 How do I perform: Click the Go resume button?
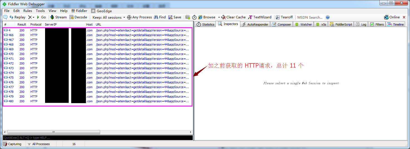41,17
